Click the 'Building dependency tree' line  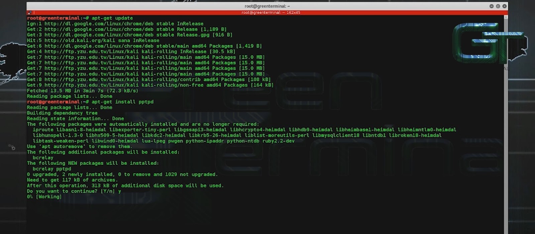[62, 113]
